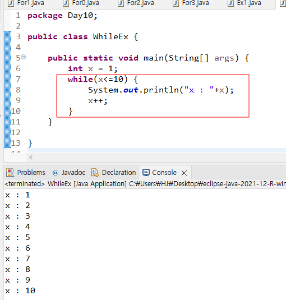The image size is (286, 300).
Task: Open the For0.java editor tab
Action: click(81, 3)
